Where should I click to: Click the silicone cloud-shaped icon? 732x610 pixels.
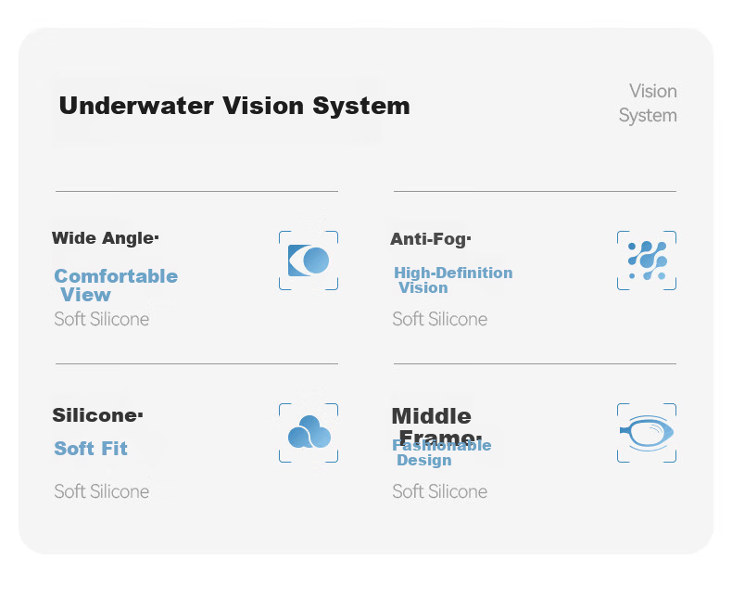(x=309, y=433)
